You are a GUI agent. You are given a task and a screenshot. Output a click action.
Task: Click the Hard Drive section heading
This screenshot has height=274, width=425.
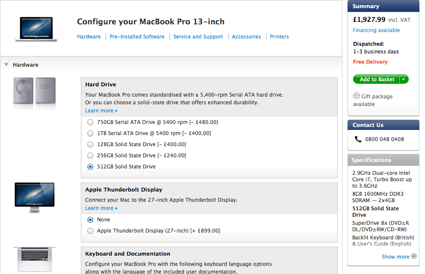[x=101, y=85]
